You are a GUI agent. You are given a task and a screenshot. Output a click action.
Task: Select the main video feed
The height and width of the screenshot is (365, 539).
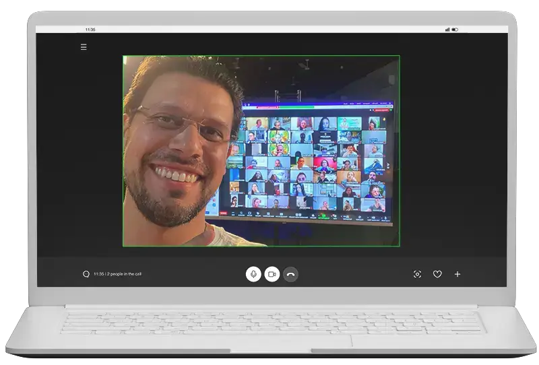click(261, 151)
